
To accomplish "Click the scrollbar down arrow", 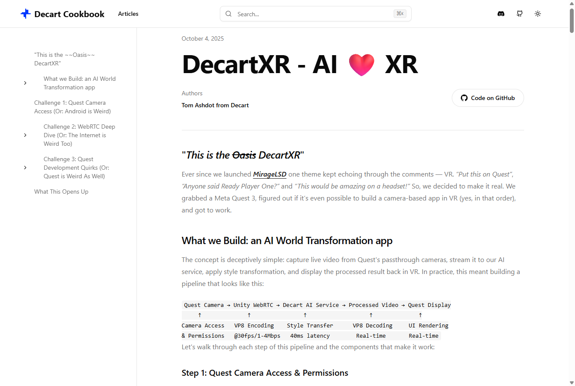I will pyautogui.click(x=572, y=383).
